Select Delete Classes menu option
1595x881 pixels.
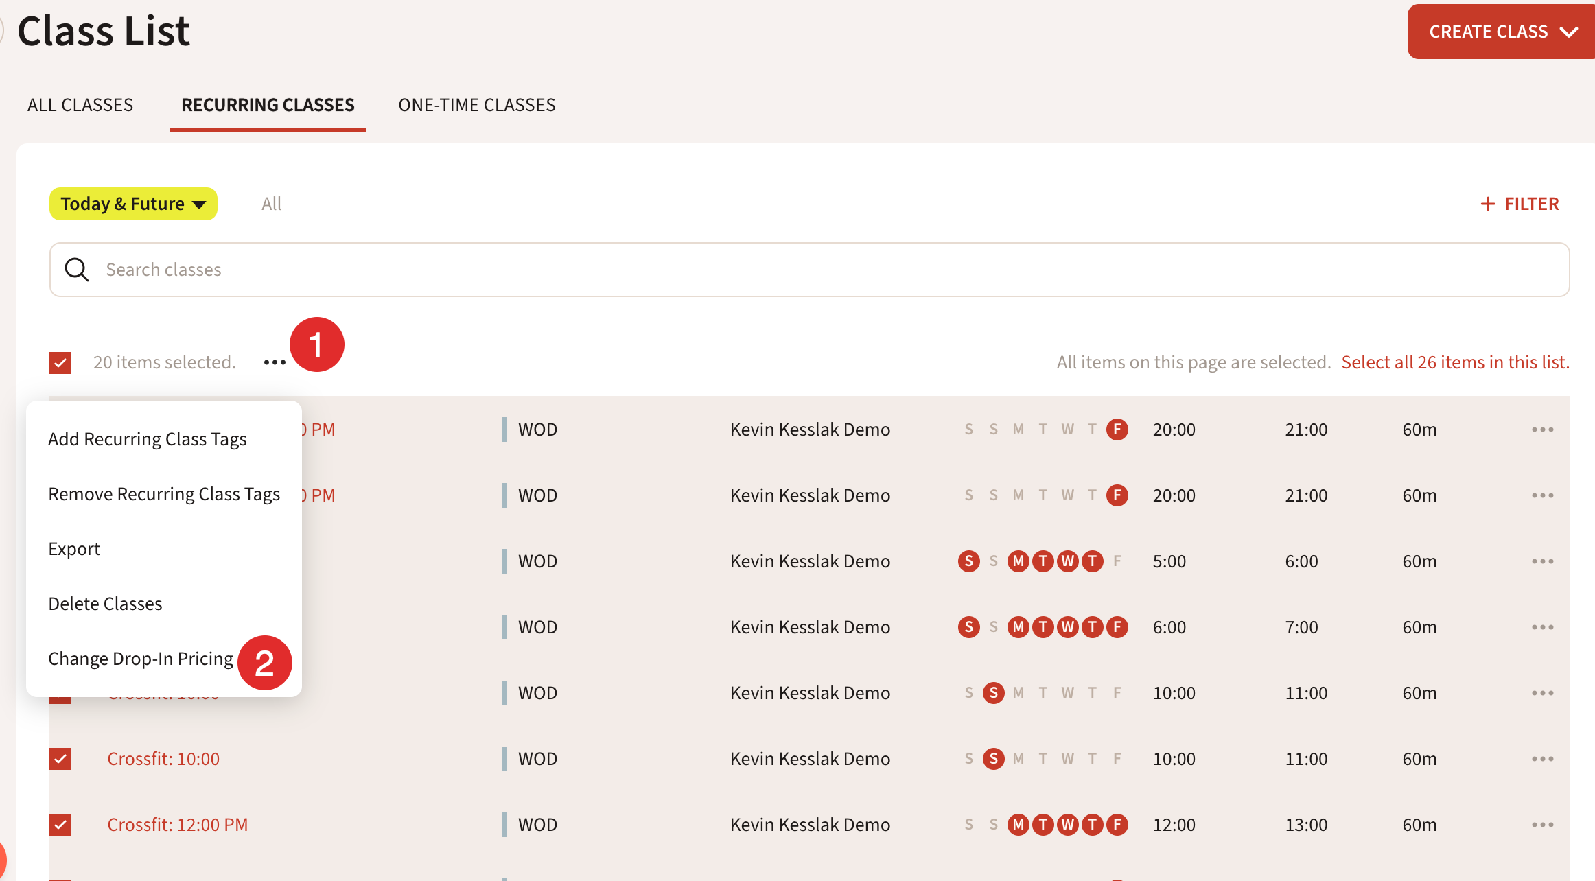tap(105, 604)
